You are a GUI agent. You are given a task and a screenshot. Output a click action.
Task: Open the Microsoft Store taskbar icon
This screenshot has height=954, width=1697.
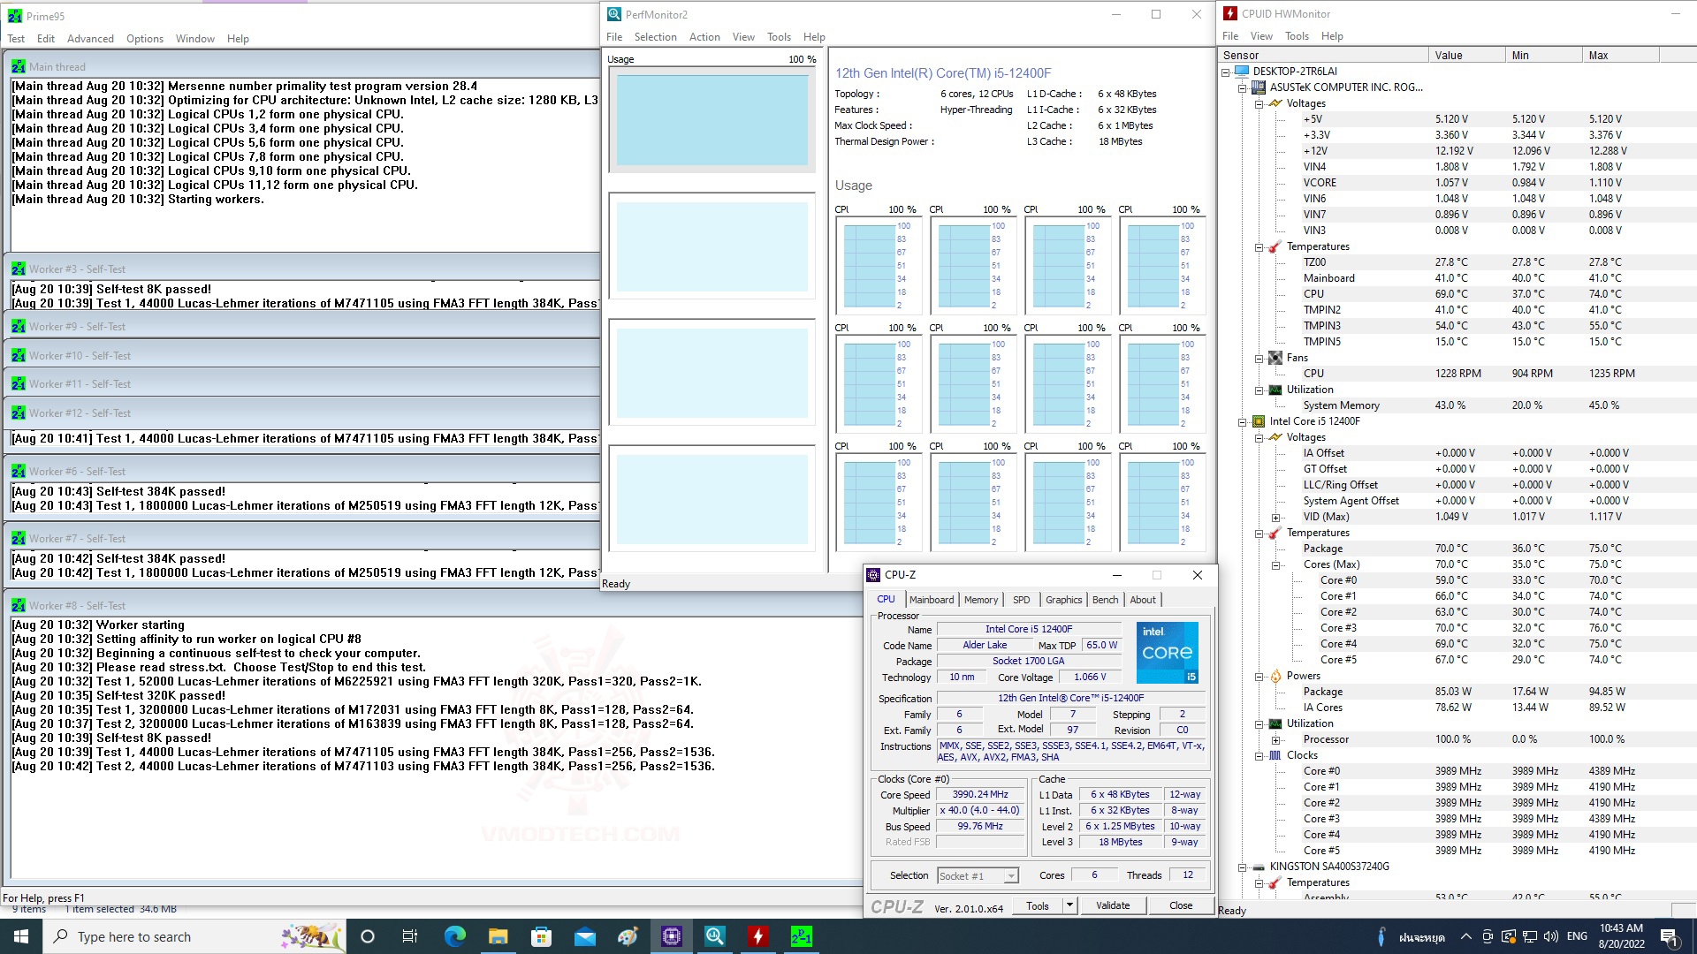click(541, 936)
